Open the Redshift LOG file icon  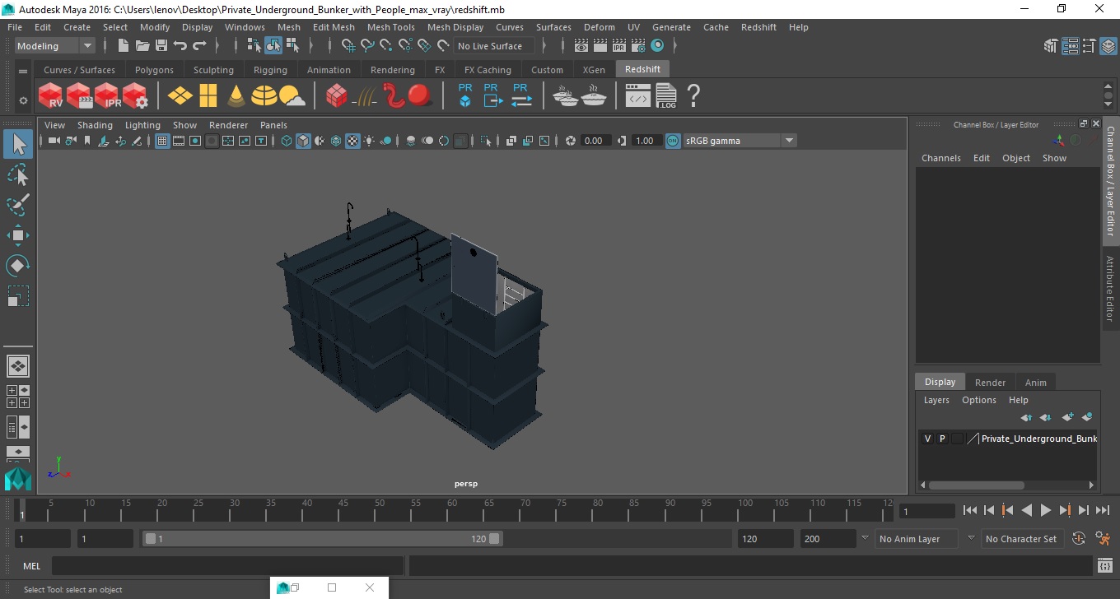tap(666, 95)
